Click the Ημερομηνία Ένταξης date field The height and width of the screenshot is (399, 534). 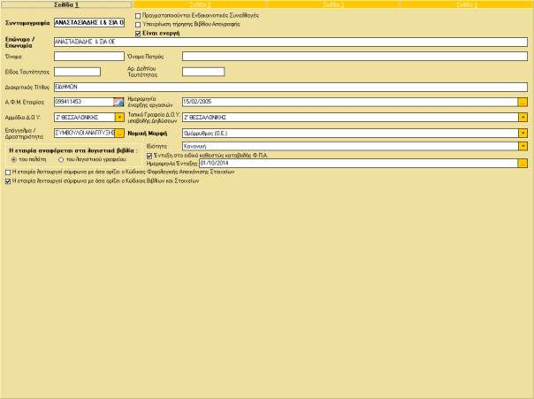(x=358, y=163)
